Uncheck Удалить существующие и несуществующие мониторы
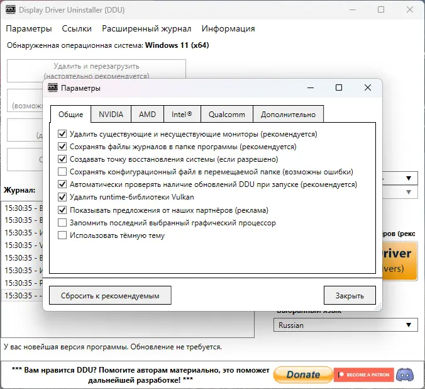The height and width of the screenshot is (389, 425). pos(62,134)
